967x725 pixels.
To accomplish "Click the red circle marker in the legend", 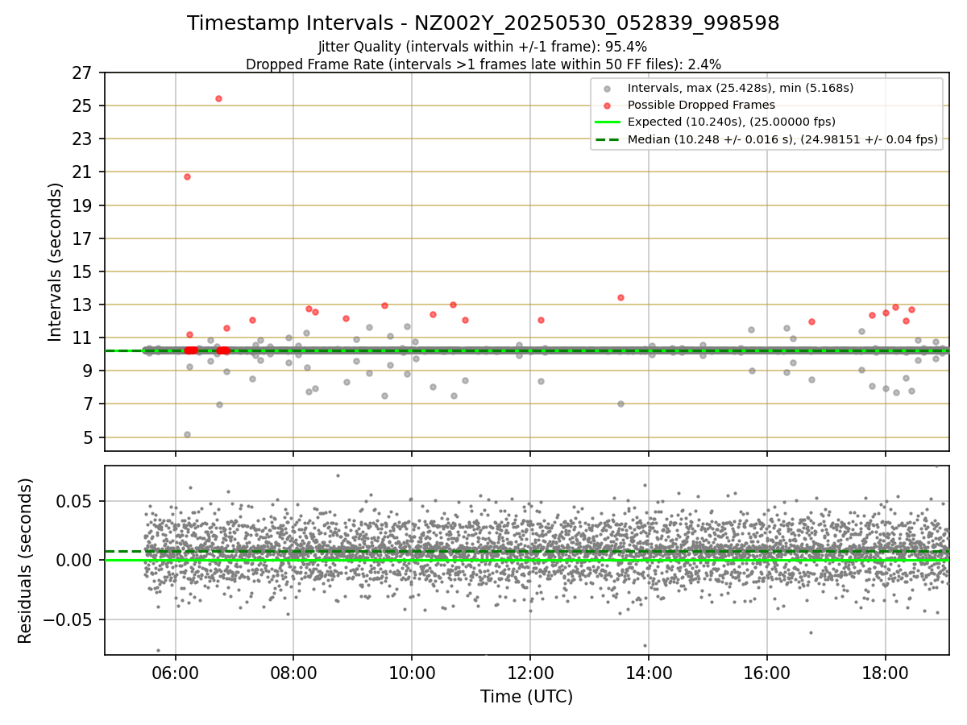I will pyautogui.click(x=608, y=106).
